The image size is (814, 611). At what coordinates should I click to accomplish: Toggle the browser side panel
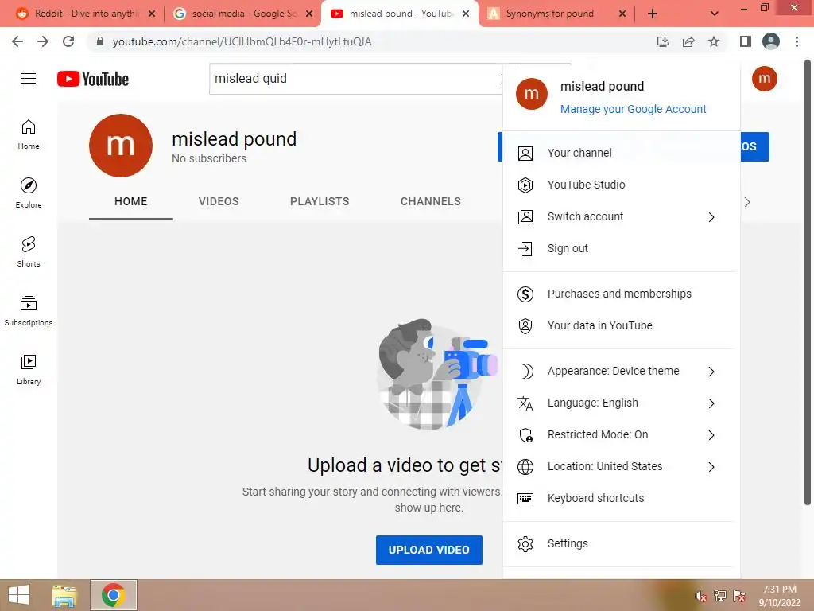coord(746,41)
